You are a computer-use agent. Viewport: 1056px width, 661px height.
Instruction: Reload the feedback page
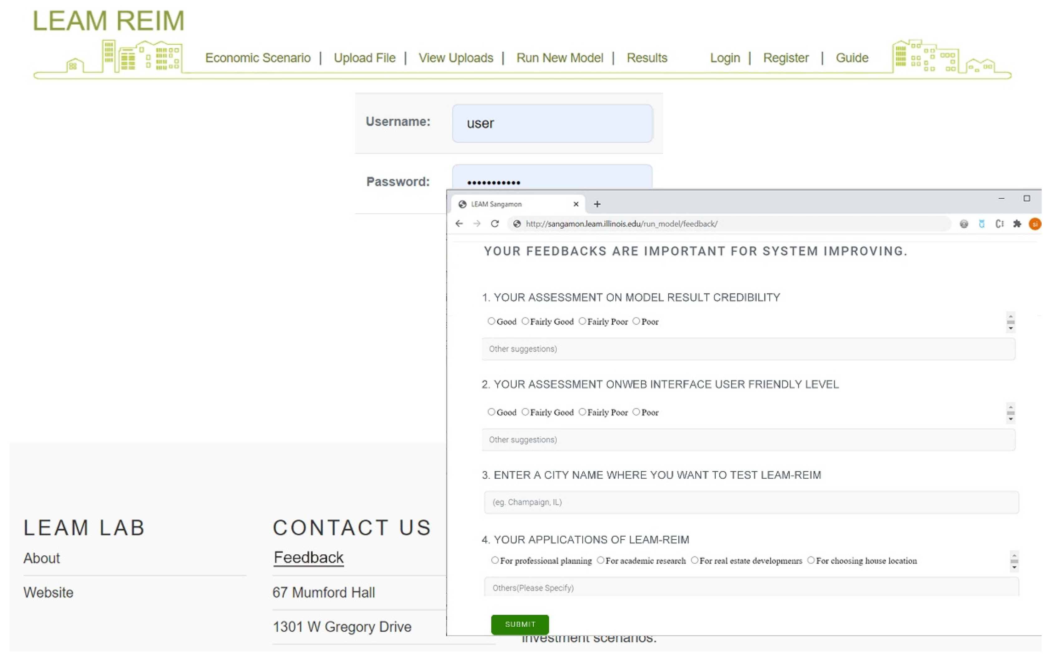click(495, 224)
